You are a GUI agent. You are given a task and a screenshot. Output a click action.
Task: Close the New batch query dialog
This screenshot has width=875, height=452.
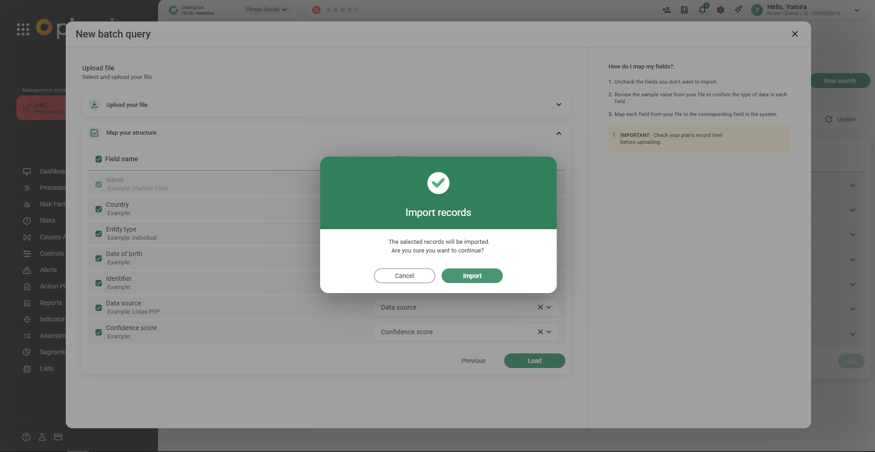[795, 34]
